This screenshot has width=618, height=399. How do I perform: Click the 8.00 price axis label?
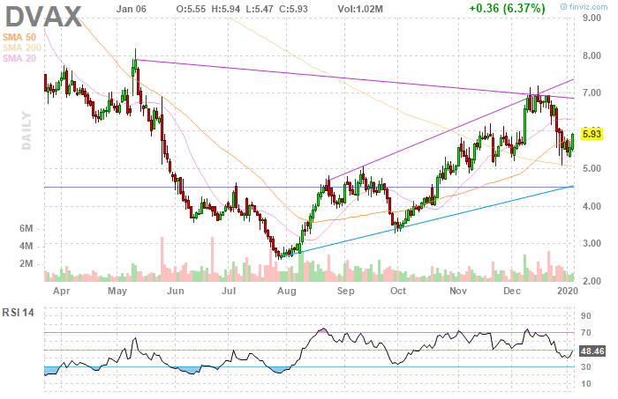point(592,55)
